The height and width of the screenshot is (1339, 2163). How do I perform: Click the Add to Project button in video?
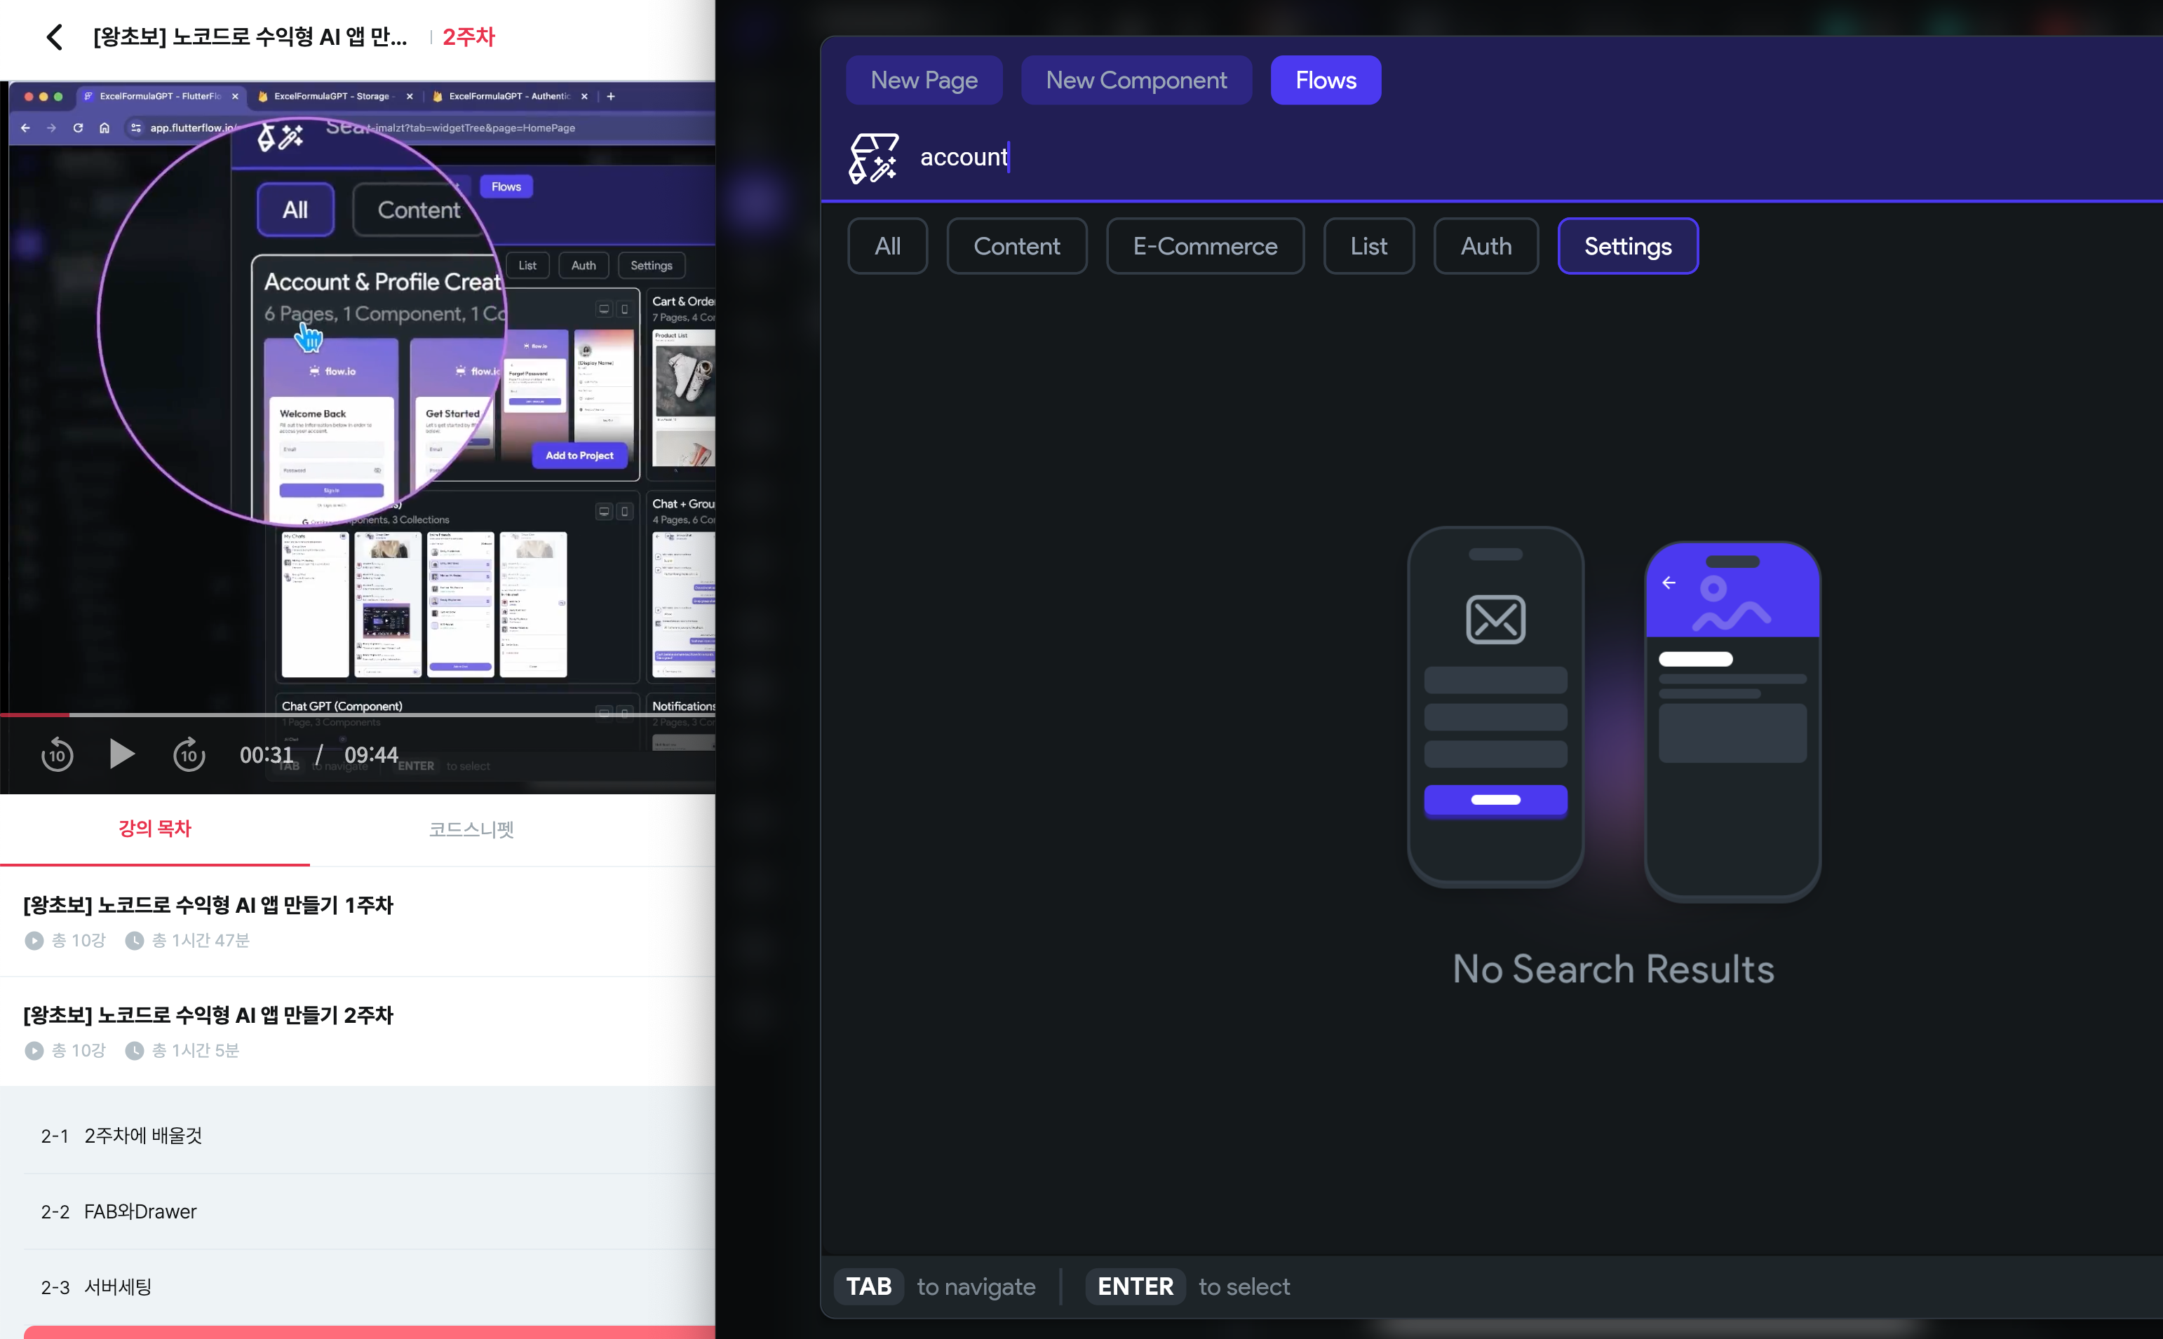coord(579,455)
